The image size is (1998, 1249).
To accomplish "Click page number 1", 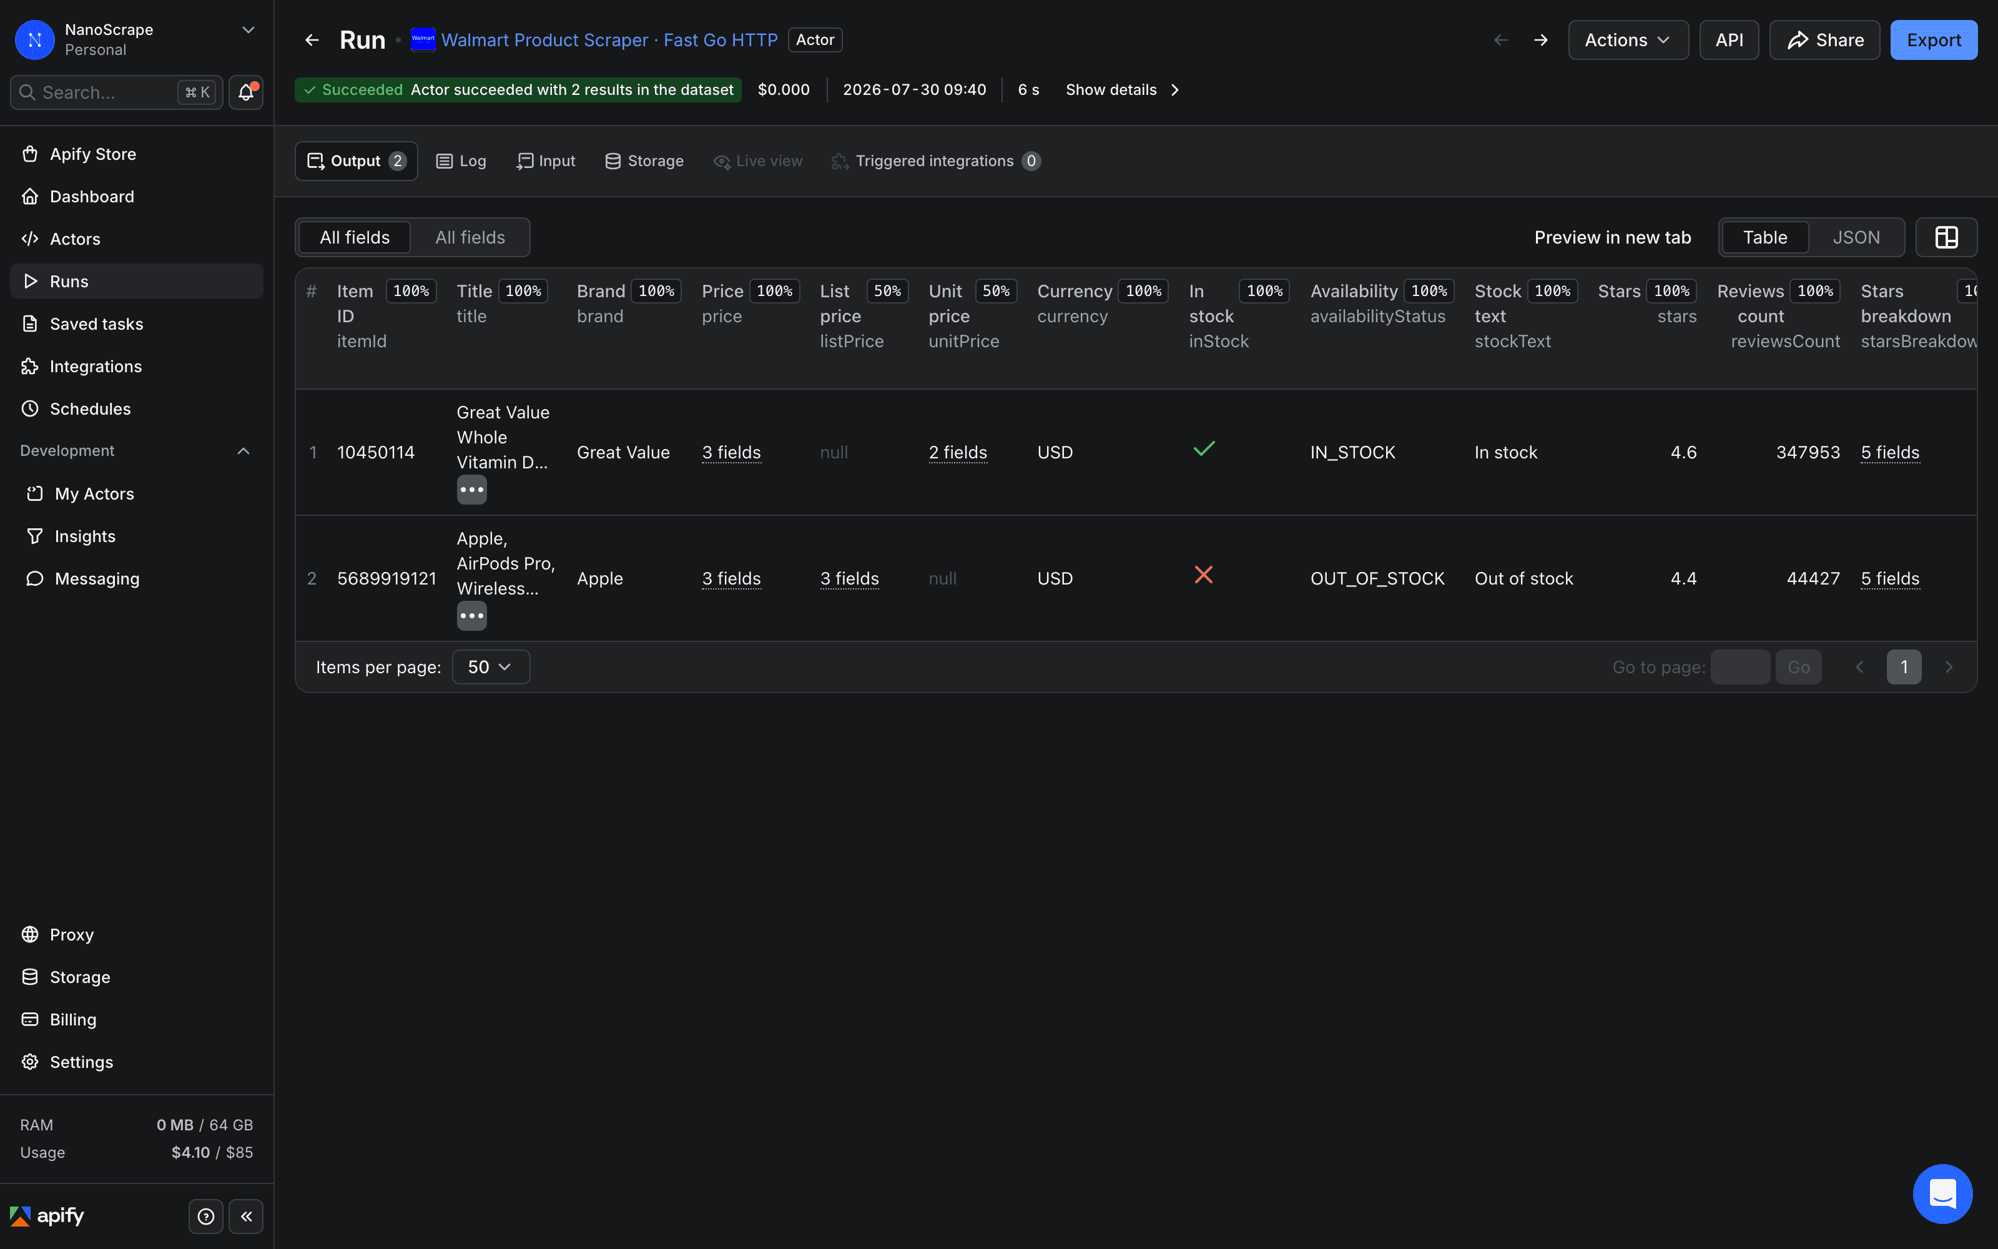I will (x=1904, y=668).
